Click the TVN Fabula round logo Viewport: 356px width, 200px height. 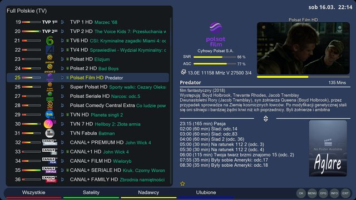(x=50, y=133)
